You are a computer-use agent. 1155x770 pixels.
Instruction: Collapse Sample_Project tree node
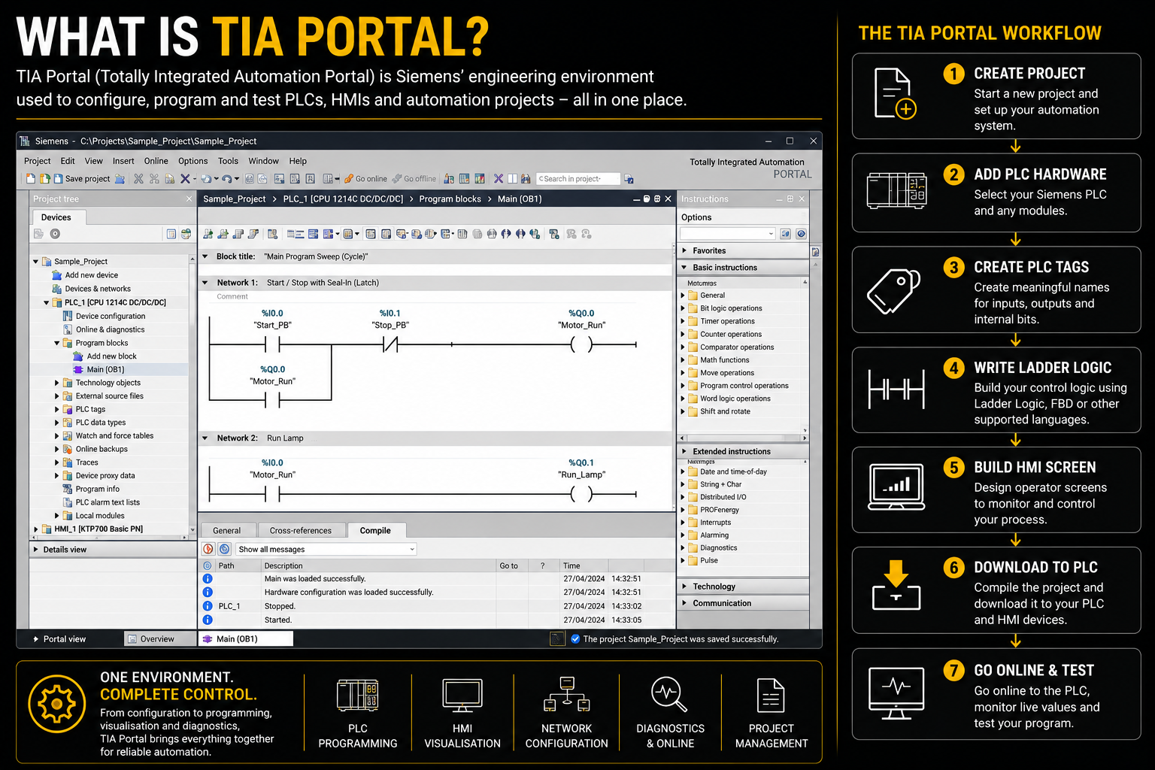pos(35,262)
